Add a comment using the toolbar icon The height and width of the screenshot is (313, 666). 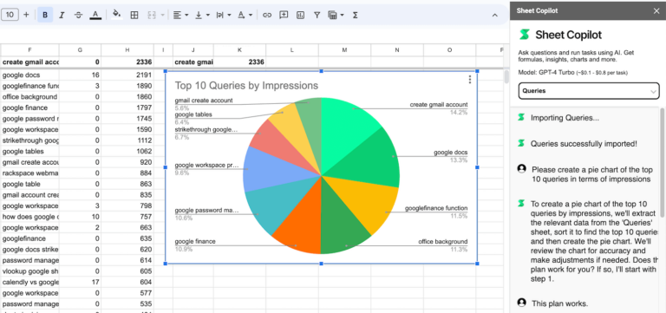tap(284, 15)
